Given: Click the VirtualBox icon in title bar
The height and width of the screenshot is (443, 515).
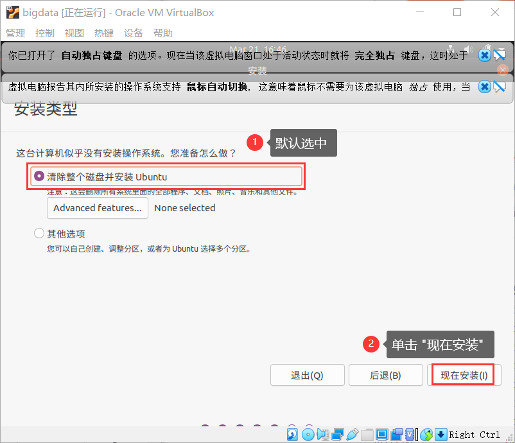Looking at the screenshot, I should click(12, 12).
